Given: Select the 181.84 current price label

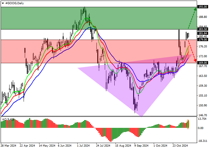Looking at the screenshot, I should click(x=203, y=33).
